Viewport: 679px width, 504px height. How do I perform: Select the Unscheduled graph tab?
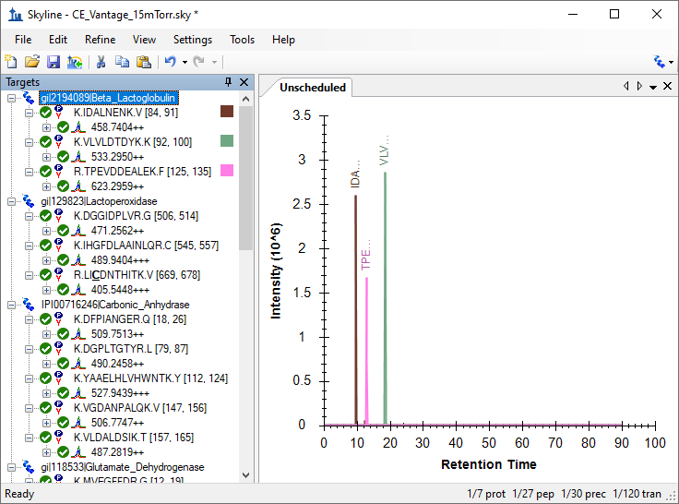coord(312,88)
